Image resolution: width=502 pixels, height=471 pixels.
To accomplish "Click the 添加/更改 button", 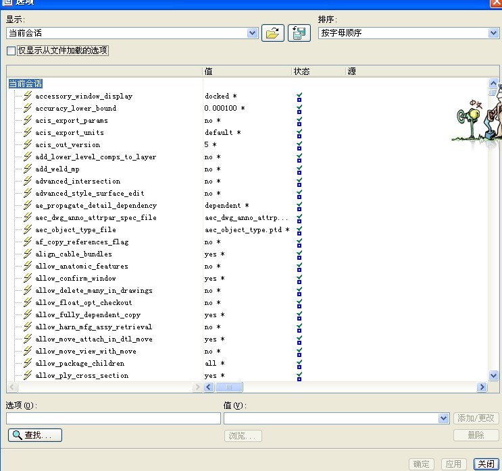I will pyautogui.click(x=476, y=418).
